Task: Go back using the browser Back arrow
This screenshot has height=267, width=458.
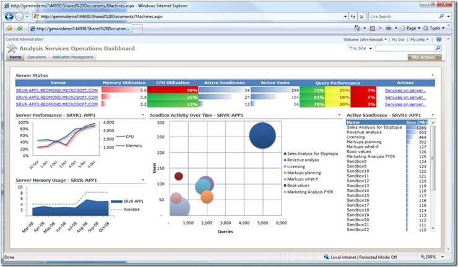Action: click(9, 16)
